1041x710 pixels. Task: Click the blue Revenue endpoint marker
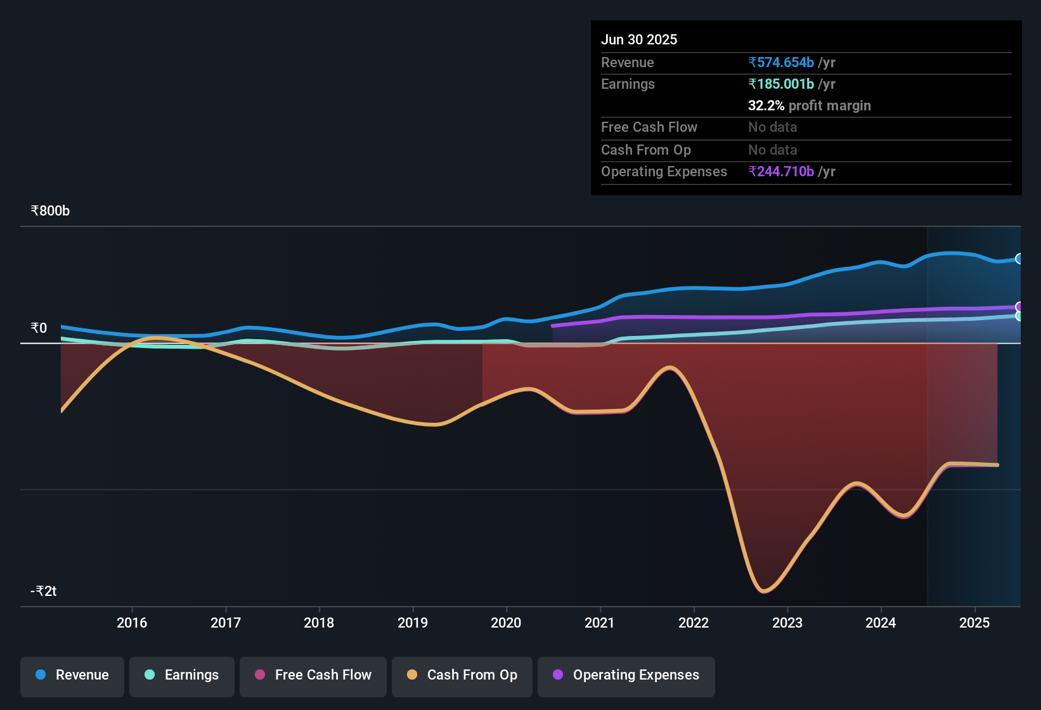[1019, 259]
